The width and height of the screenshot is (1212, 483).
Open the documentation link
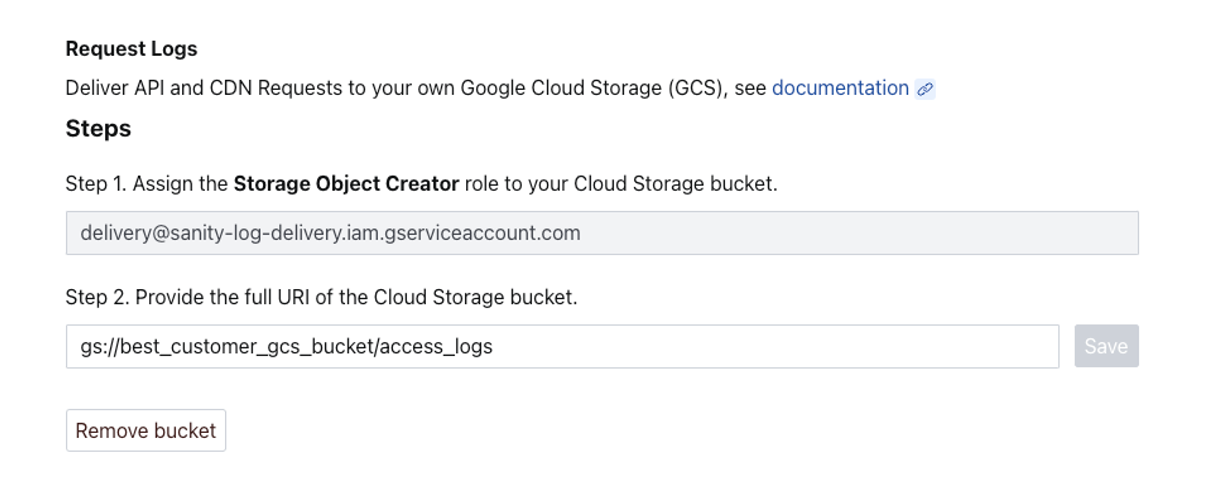(840, 88)
